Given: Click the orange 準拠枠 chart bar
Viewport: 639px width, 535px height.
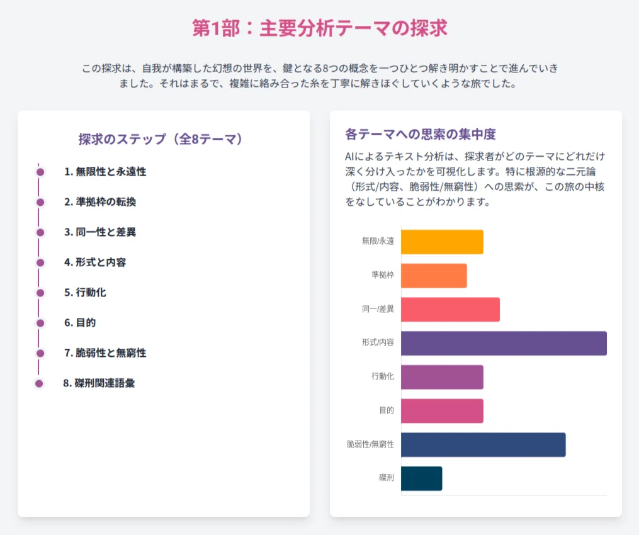Looking at the screenshot, I should pos(434,276).
